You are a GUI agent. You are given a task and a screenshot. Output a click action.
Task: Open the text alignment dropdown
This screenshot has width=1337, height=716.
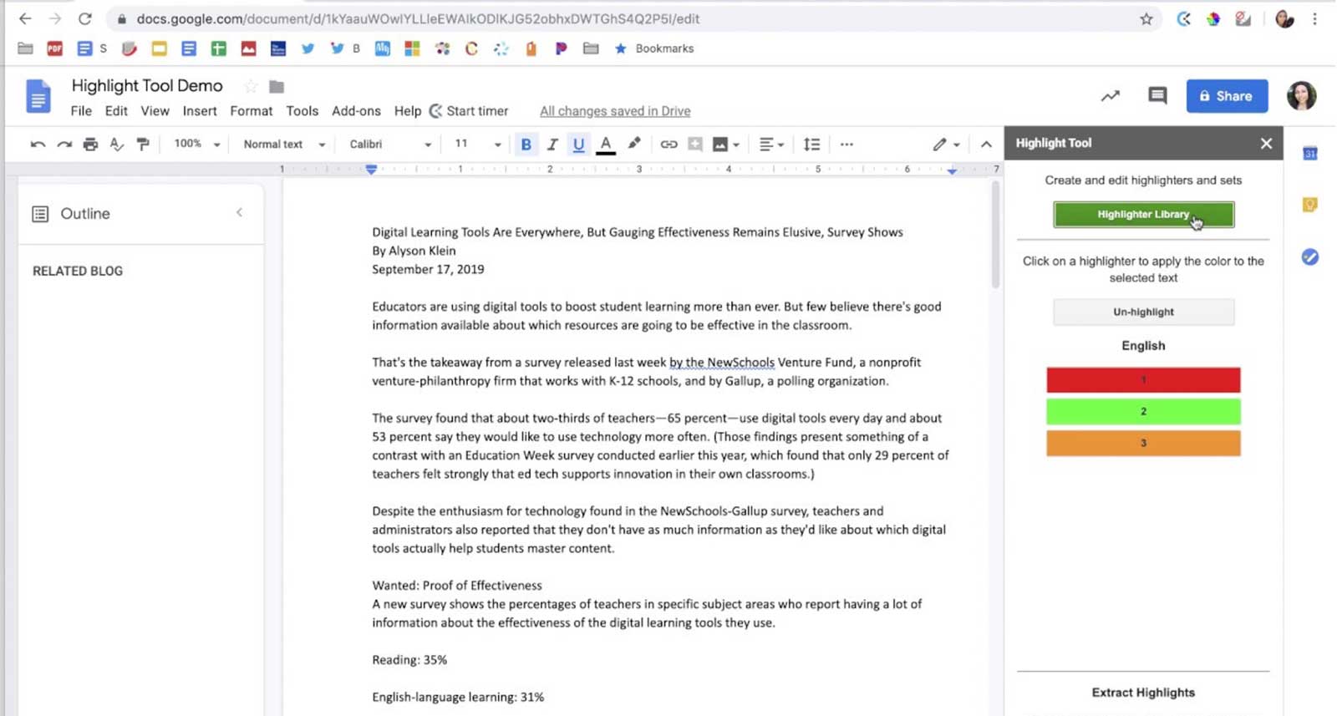771,145
